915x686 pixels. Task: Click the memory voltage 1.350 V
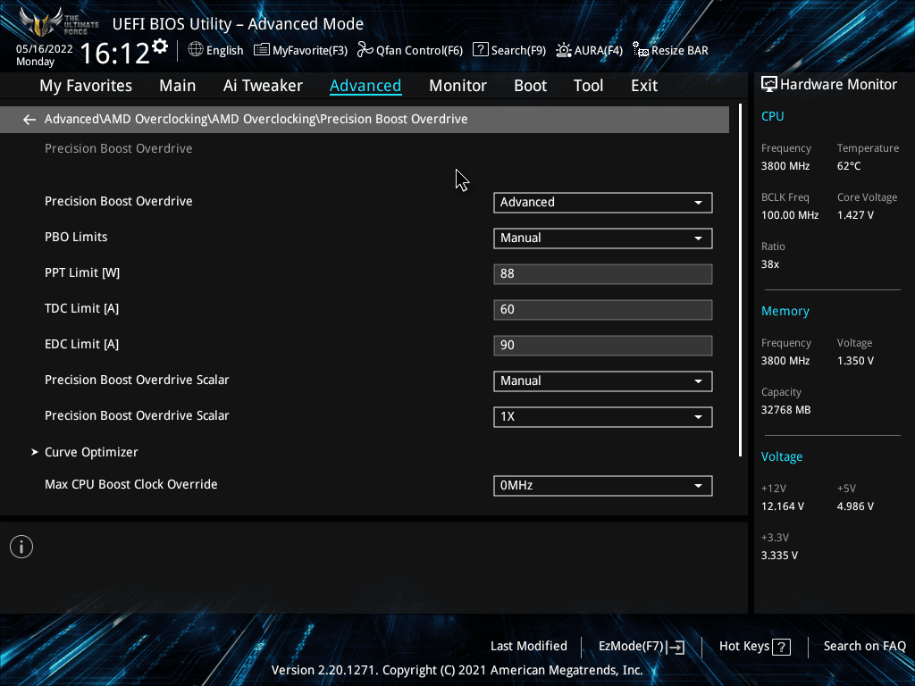pyautogui.click(x=855, y=361)
